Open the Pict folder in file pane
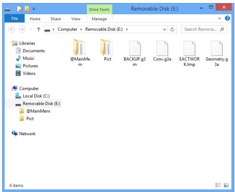Viewport: 235px width, 192px height. tap(107, 50)
